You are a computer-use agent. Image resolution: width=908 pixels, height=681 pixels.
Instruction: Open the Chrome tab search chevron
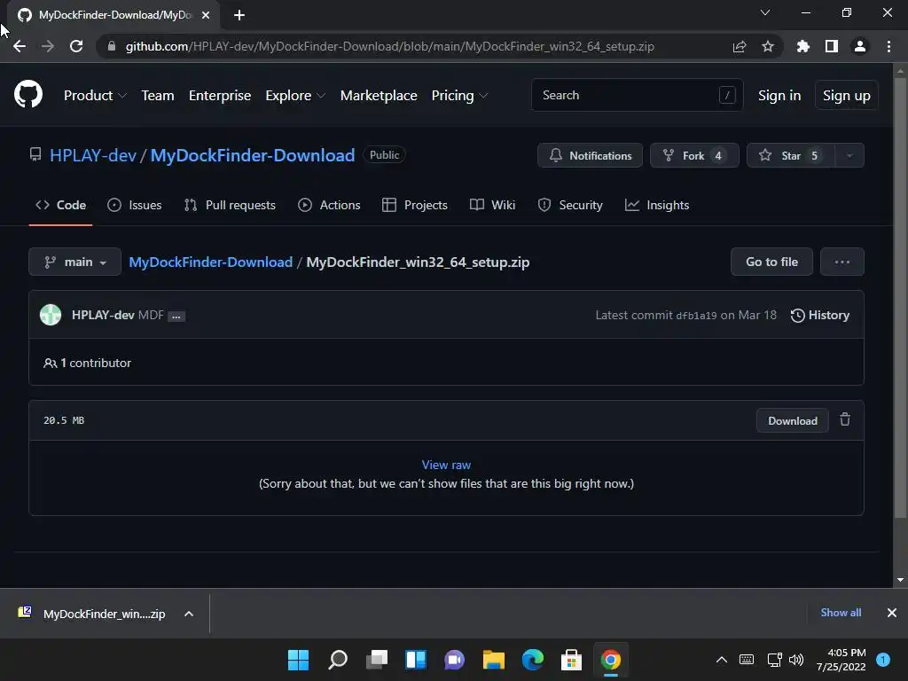(765, 12)
